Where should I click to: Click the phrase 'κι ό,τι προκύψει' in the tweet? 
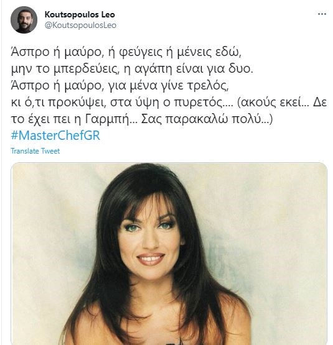58,103
